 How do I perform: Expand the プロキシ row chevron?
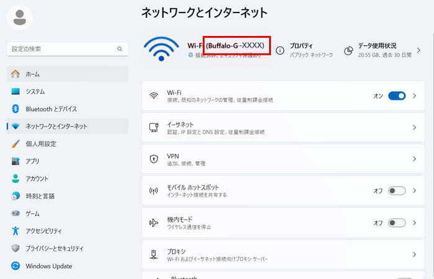coord(414,254)
